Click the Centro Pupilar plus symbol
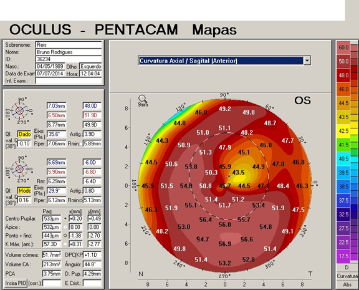This screenshot has height=290, width=359. (65, 218)
